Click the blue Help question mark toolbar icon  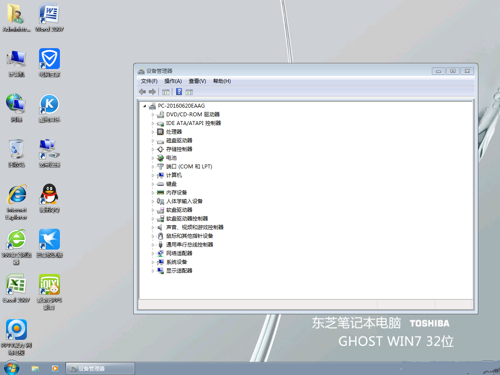[179, 92]
